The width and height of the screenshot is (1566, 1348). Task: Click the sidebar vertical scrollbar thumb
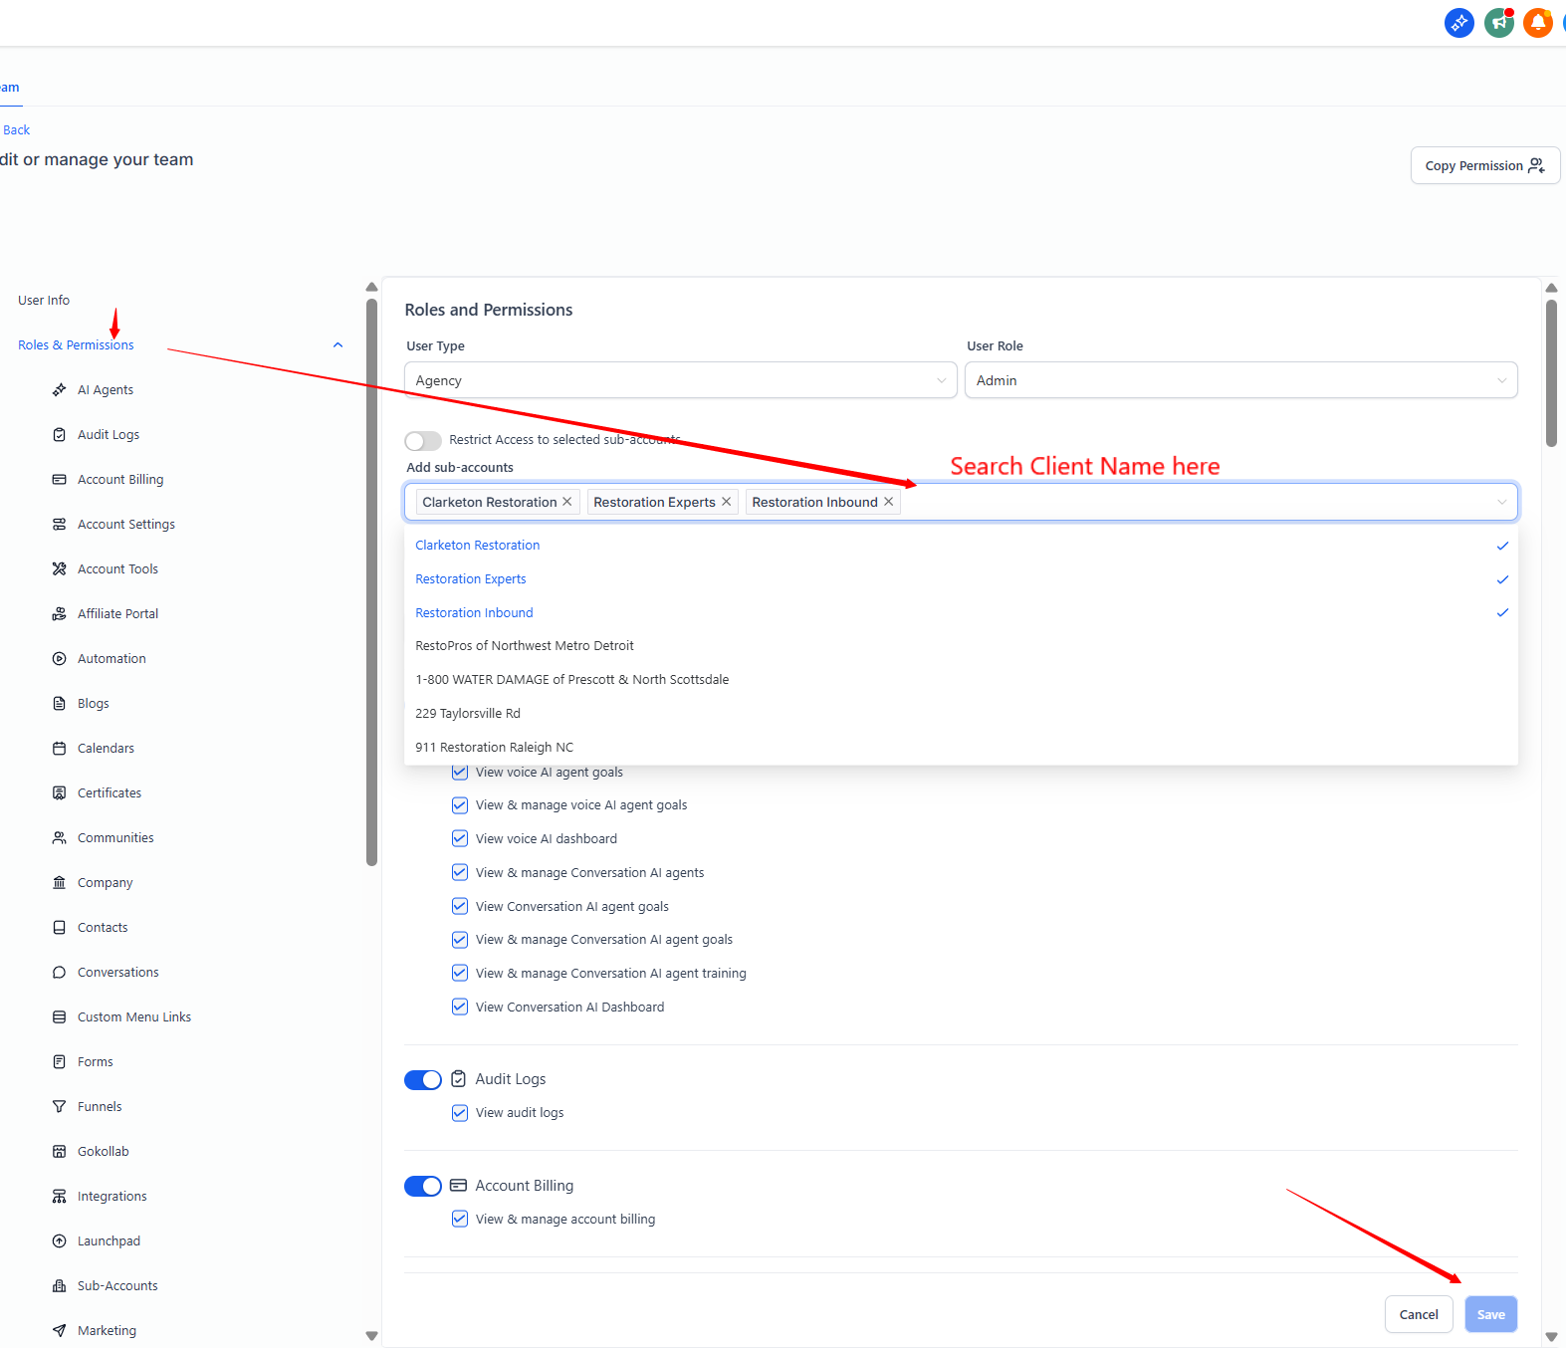pyautogui.click(x=372, y=577)
